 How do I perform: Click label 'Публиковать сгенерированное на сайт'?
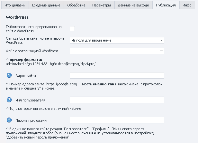34,29
